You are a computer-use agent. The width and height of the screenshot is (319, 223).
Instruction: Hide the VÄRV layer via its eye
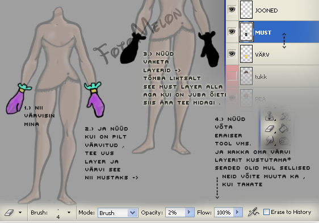pos(232,54)
